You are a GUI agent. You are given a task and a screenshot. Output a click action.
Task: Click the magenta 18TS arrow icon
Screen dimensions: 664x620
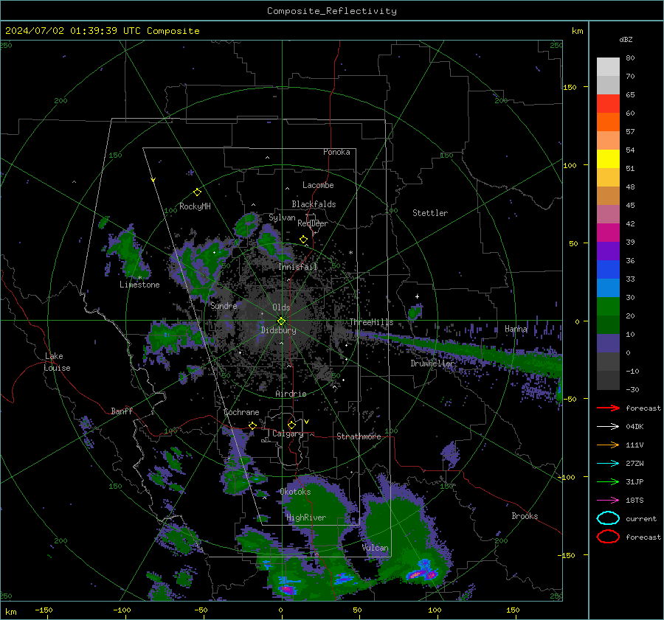tap(608, 501)
